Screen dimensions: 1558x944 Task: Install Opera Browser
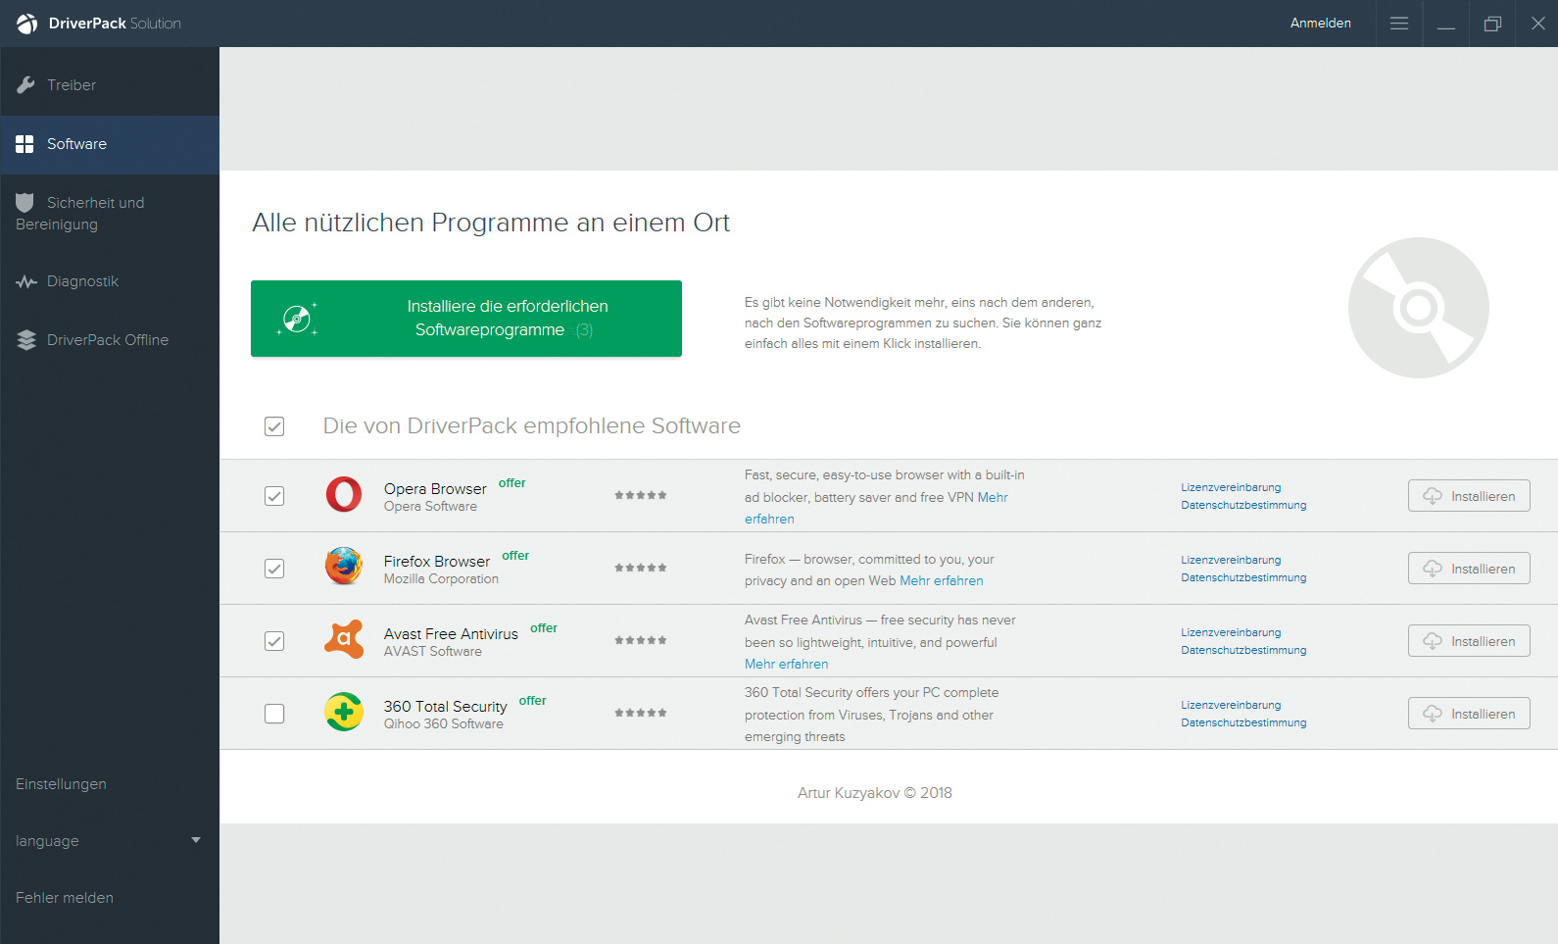[x=1469, y=496]
